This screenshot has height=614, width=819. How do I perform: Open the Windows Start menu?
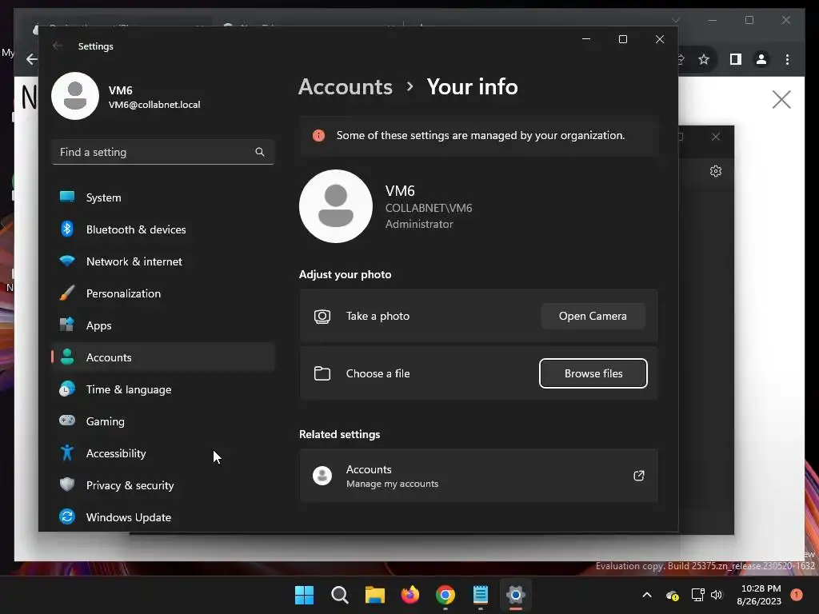(x=305, y=595)
